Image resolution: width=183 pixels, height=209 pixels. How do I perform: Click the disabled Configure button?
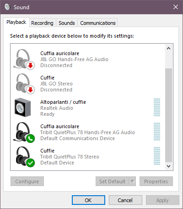(x=27, y=181)
